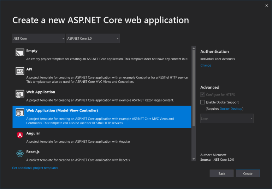This screenshot has height=189, width=272.
Task: Open the .NET Core framework dropdown
Action: tap(39, 39)
